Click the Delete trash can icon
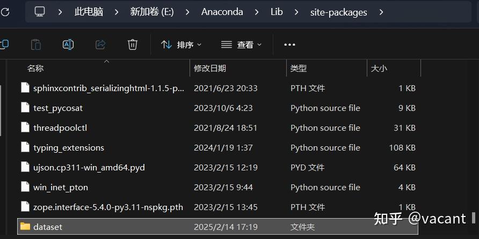The image size is (479, 239). 133,44
